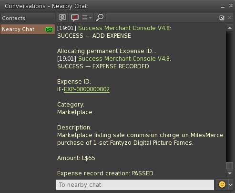The width and height of the screenshot is (235, 193).
Task: Toggle the voice chat speech-bubble icon
Action: click(x=75, y=18)
